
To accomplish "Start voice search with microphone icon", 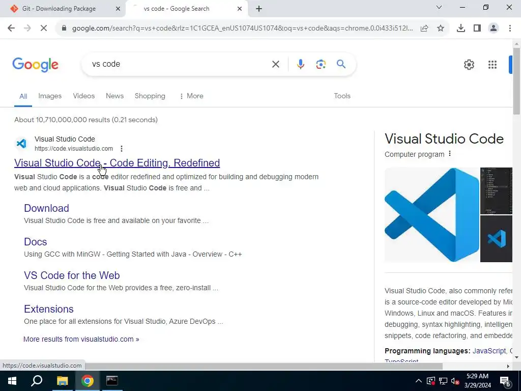I will (300, 64).
